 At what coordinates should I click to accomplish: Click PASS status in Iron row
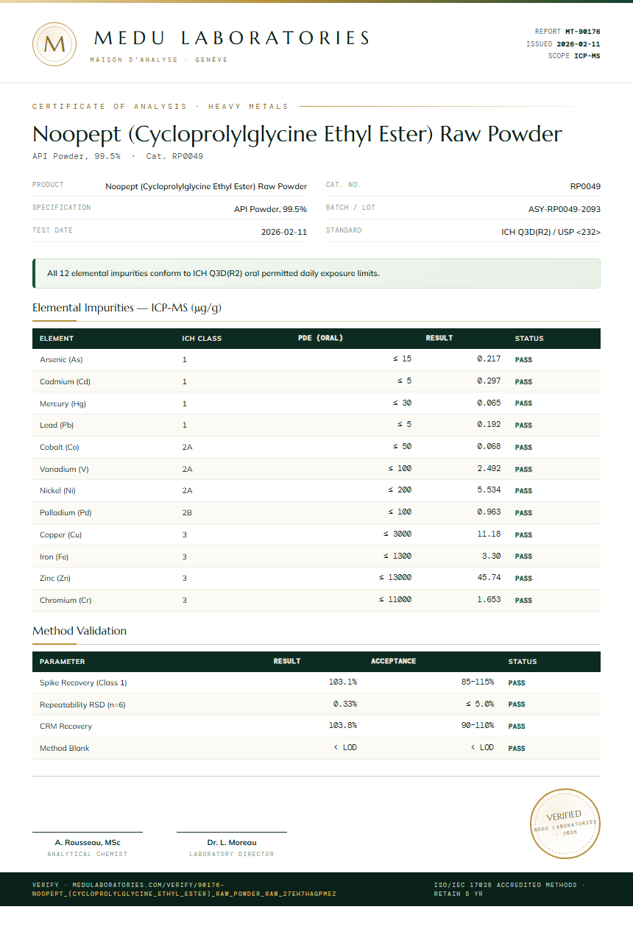click(523, 557)
